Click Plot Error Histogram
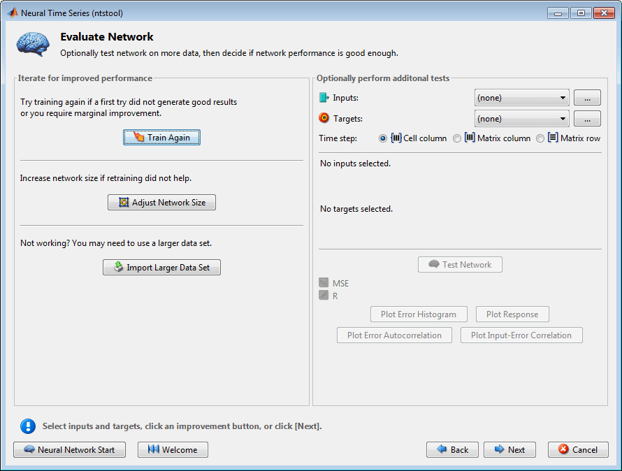 coord(419,314)
